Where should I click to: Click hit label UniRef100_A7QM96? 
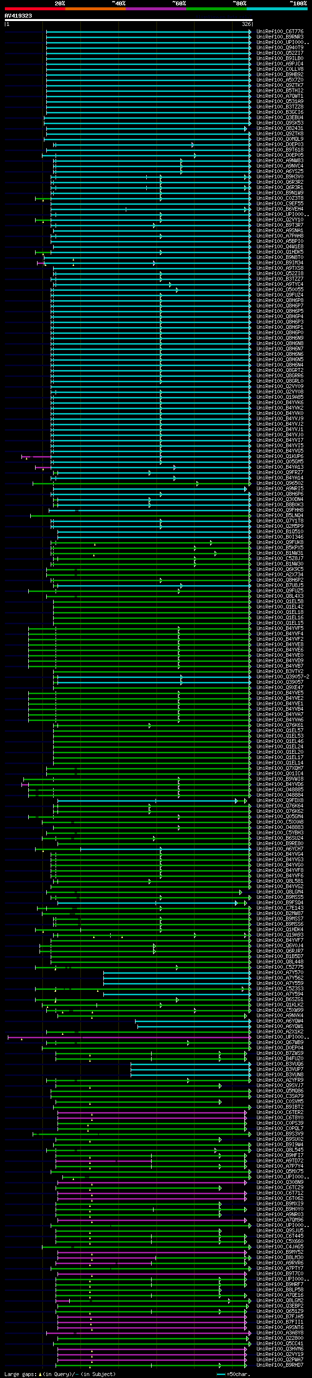[x=280, y=1220]
